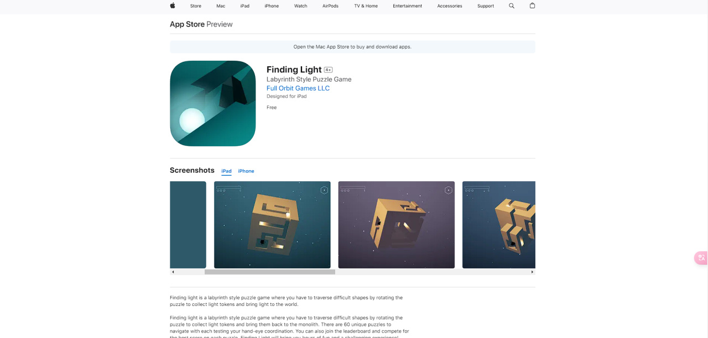
Task: Open the AirPods menu item
Action: point(330,6)
